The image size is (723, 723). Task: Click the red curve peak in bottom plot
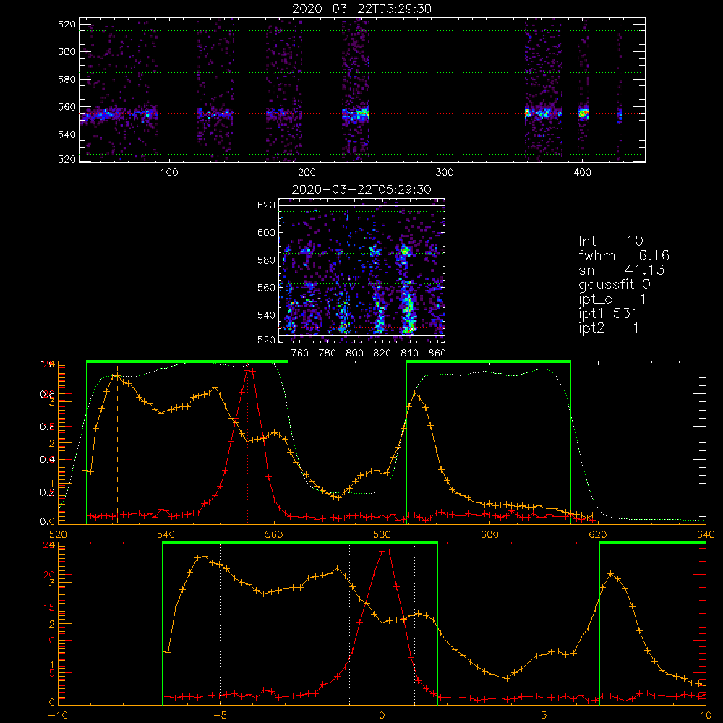point(385,550)
